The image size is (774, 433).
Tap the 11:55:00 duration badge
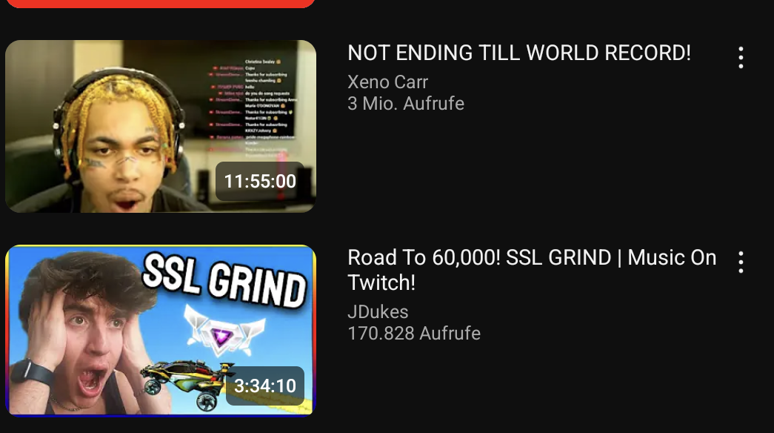[260, 181]
